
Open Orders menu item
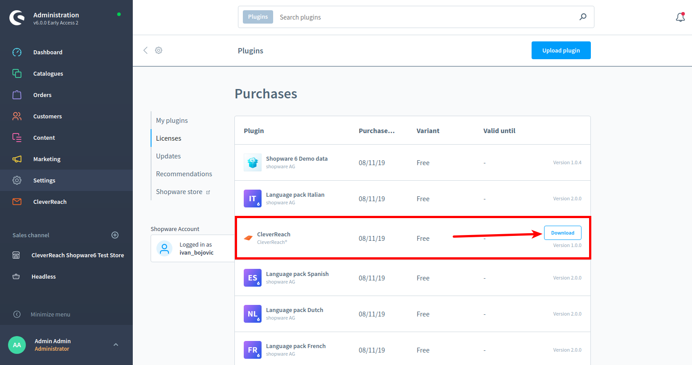coord(42,95)
